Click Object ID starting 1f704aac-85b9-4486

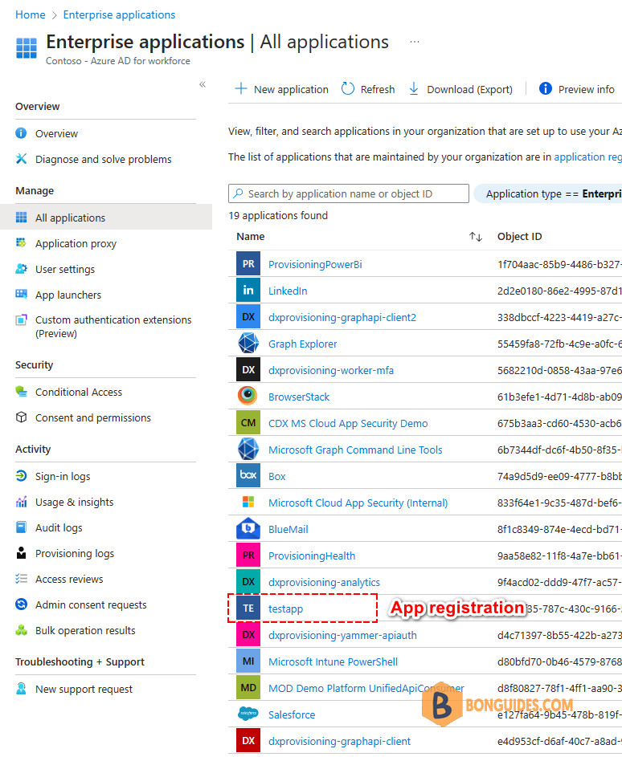click(559, 264)
